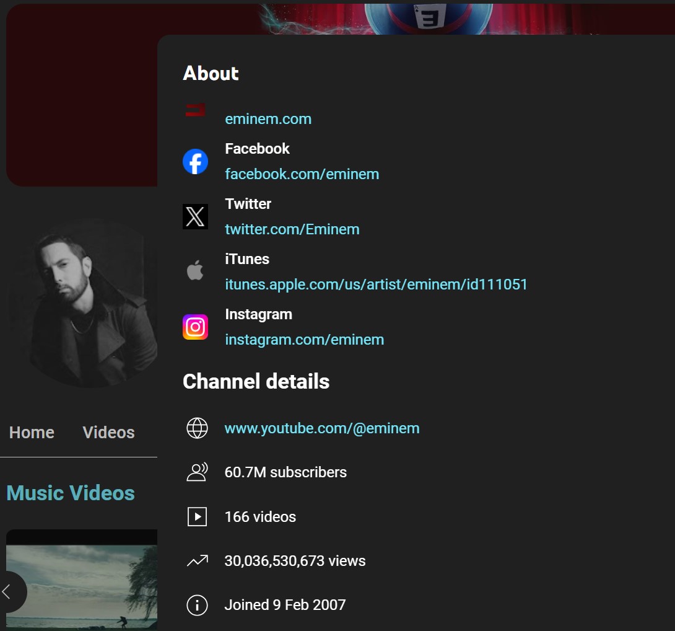Click the Facebook label text
This screenshot has height=631, width=675.
click(258, 149)
